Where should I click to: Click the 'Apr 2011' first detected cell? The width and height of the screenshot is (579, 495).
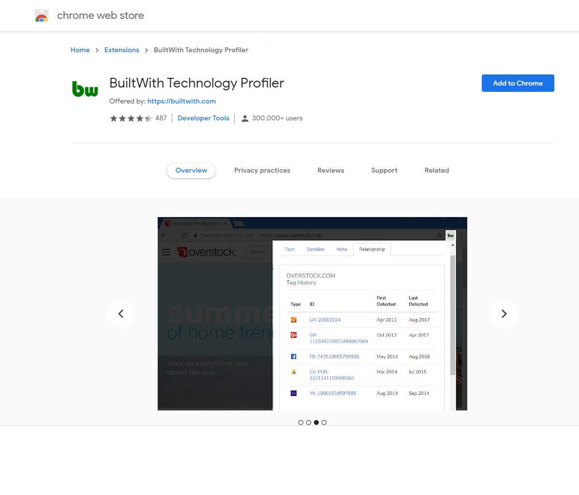pyautogui.click(x=386, y=320)
